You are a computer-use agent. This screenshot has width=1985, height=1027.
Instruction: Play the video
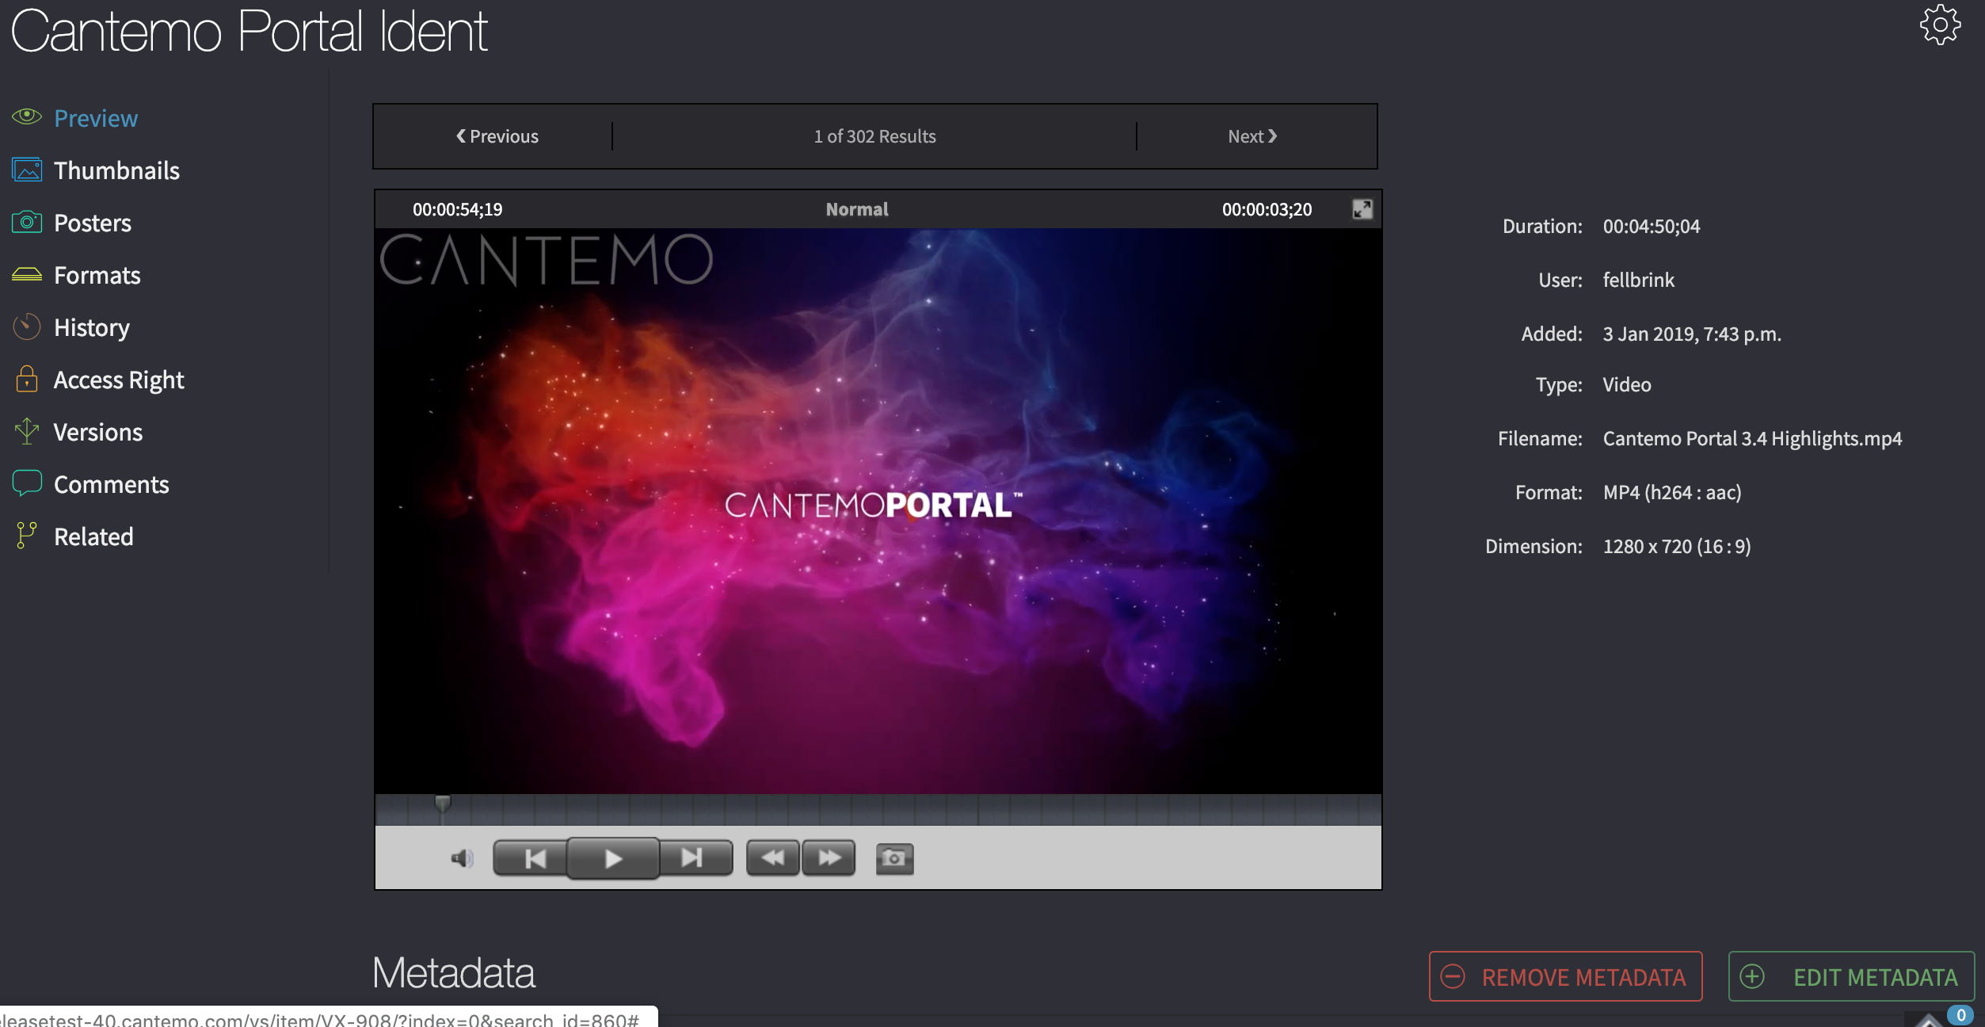coord(612,858)
